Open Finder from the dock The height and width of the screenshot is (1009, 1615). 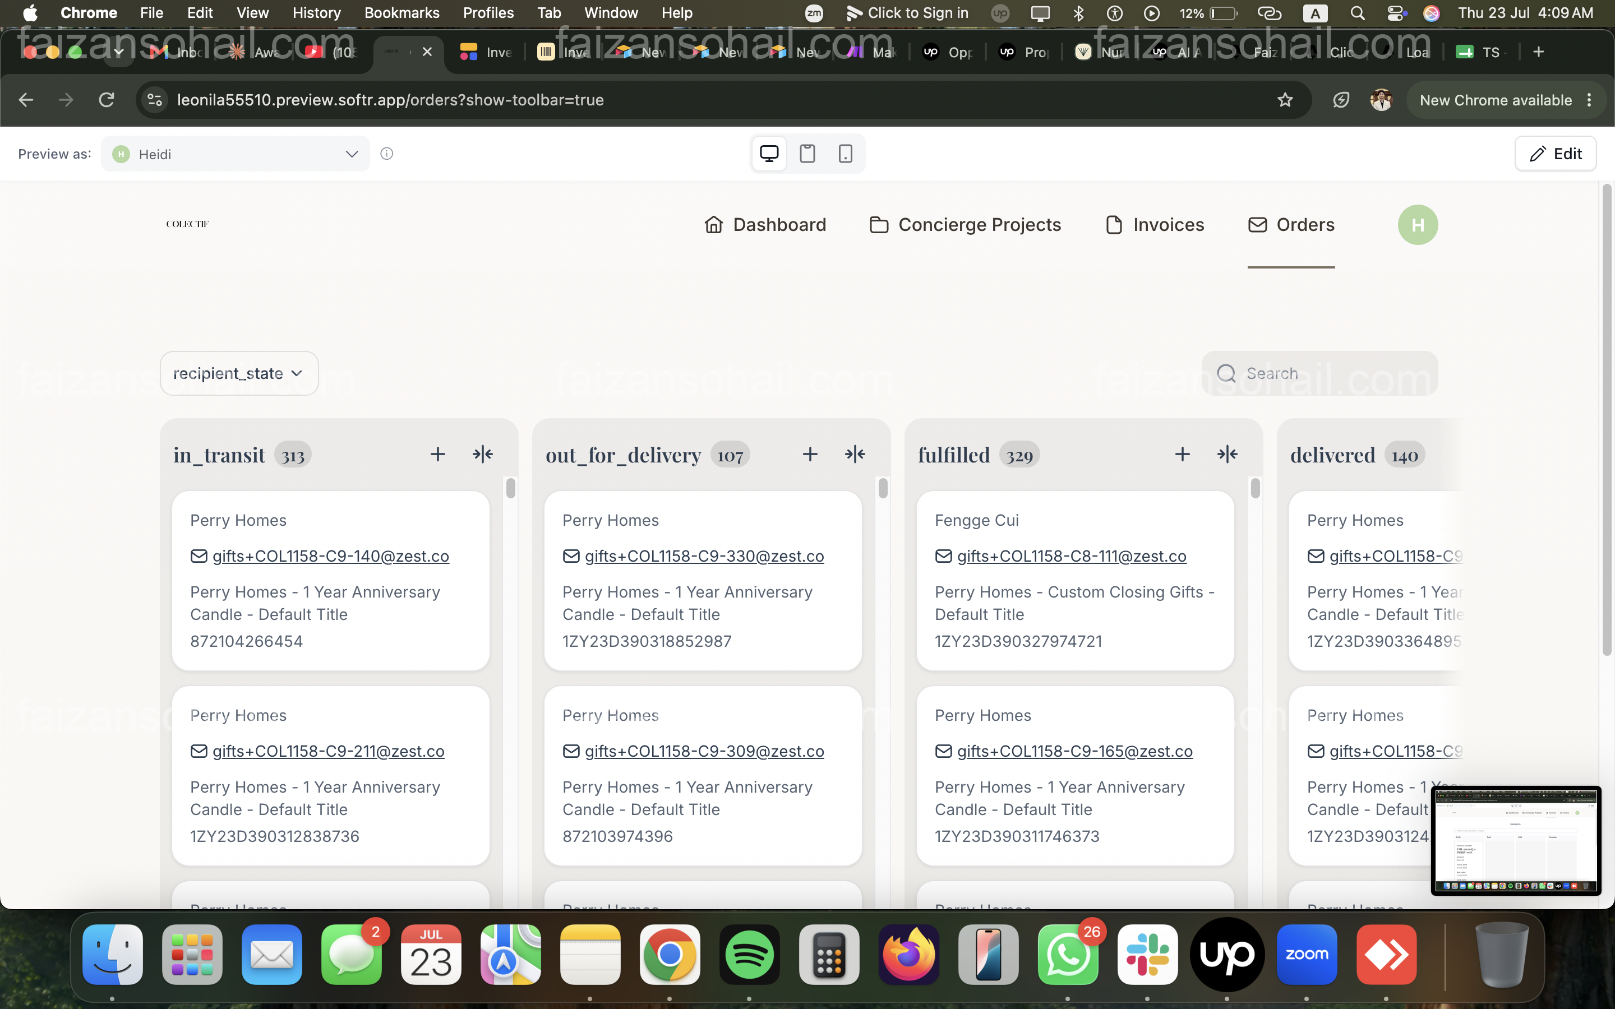click(x=112, y=954)
